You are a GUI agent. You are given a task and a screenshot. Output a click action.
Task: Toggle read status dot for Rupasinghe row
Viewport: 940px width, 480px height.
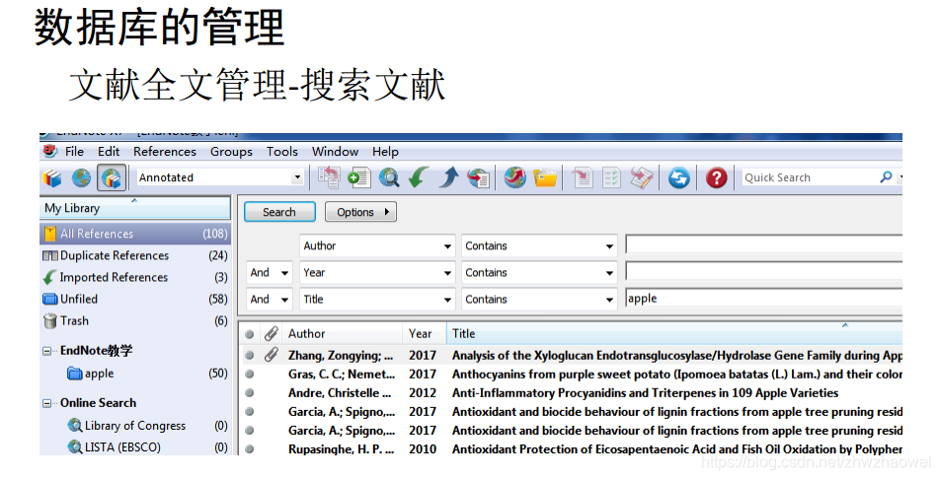250,448
